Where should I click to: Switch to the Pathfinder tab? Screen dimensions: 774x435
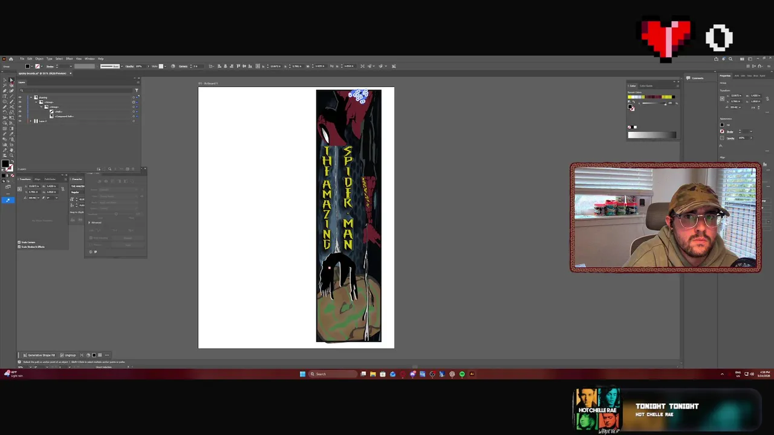pos(50,179)
